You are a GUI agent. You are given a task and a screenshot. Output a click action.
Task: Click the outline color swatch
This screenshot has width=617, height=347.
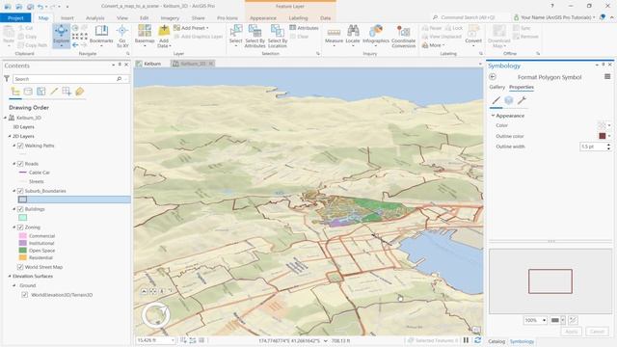coord(602,136)
